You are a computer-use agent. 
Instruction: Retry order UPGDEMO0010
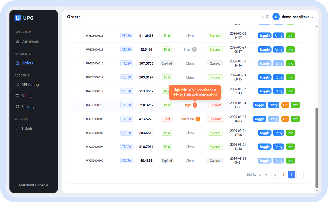tap(273, 105)
